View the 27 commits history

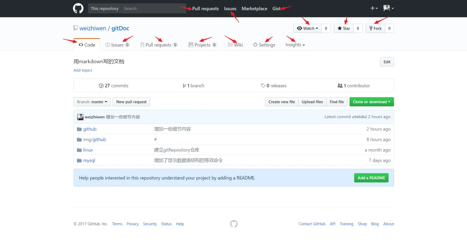click(x=114, y=85)
